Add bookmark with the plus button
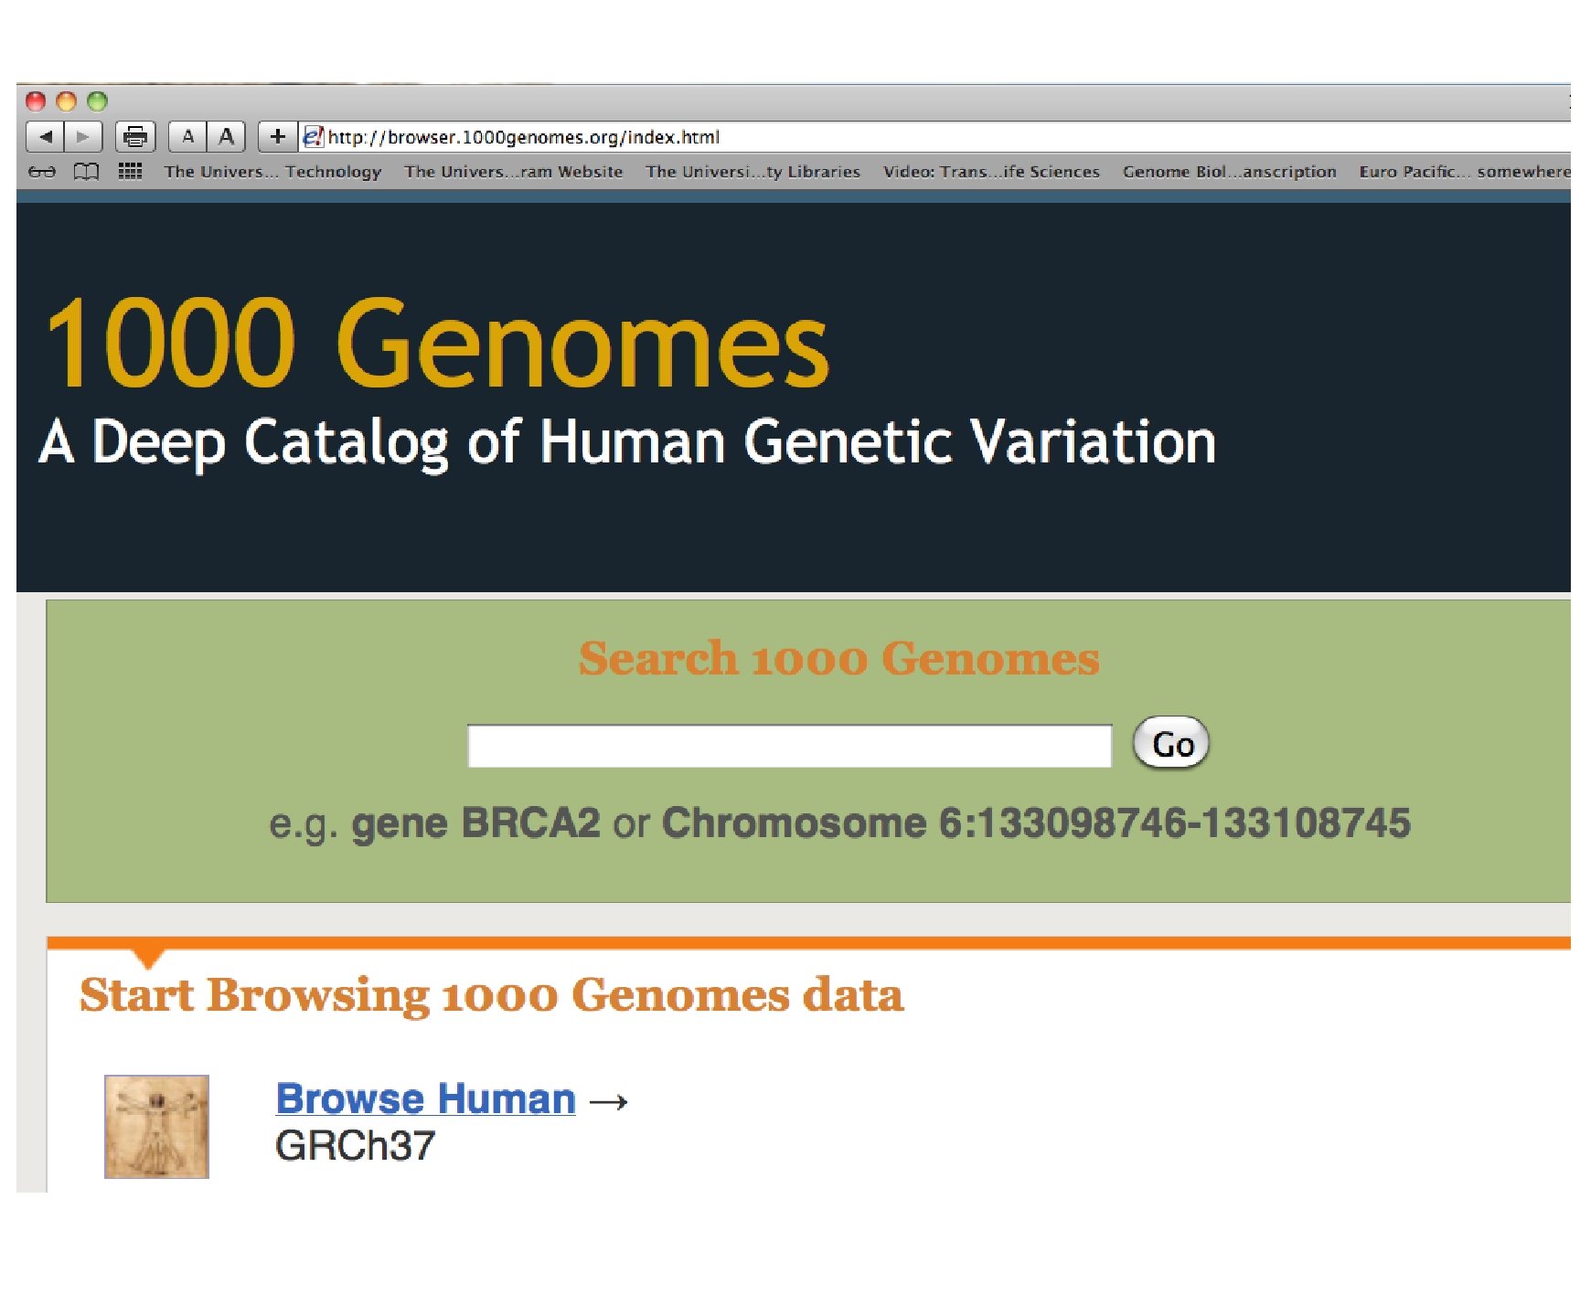 coord(277,137)
